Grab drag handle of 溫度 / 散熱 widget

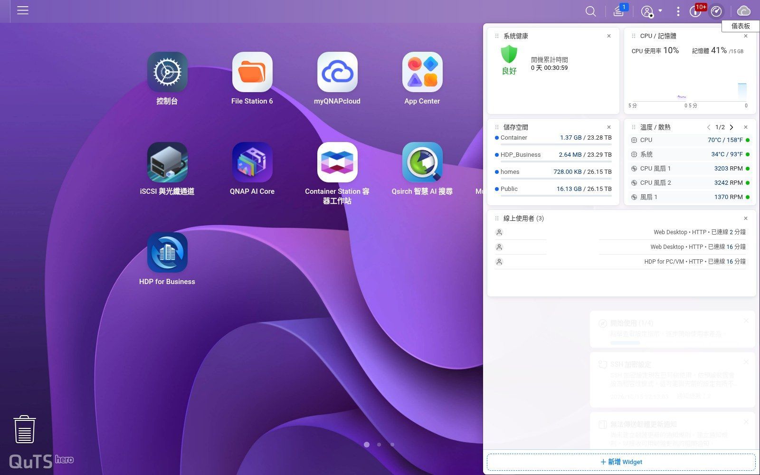coord(634,127)
